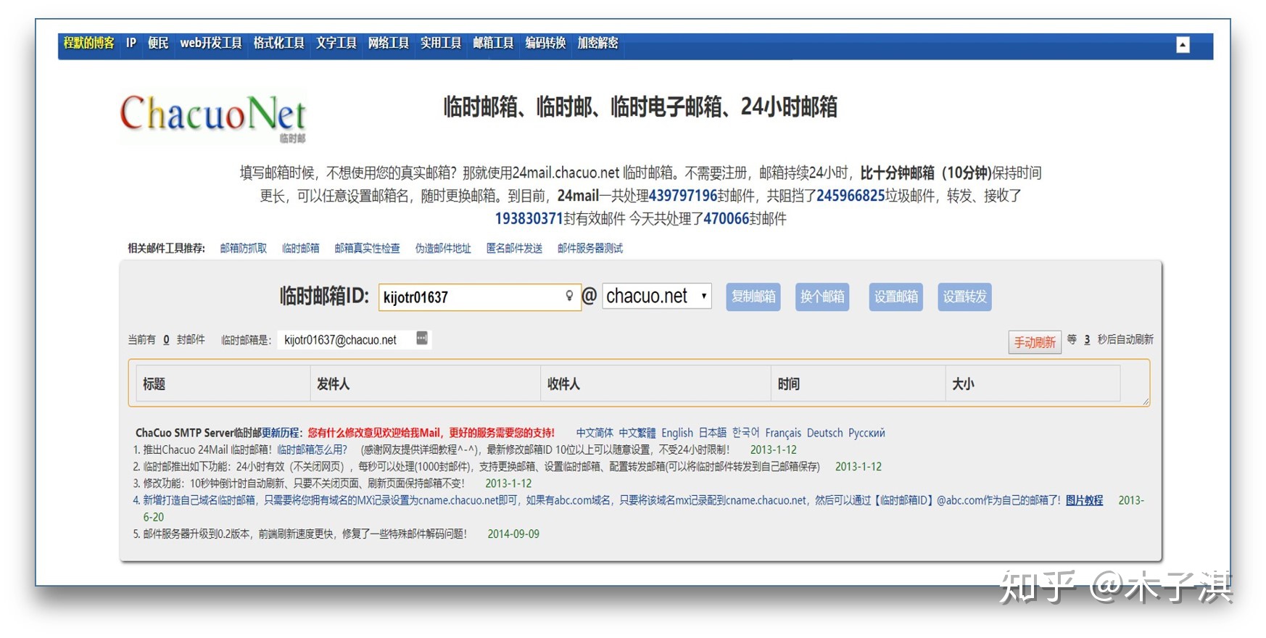
Task: Open the 实用工具 menu
Action: pyautogui.click(x=441, y=43)
